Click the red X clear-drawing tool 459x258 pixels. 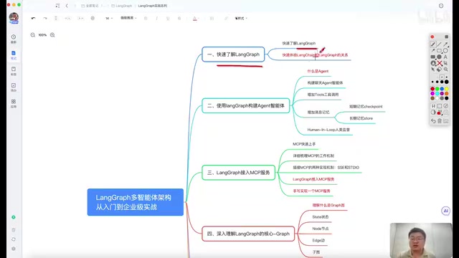click(440, 63)
